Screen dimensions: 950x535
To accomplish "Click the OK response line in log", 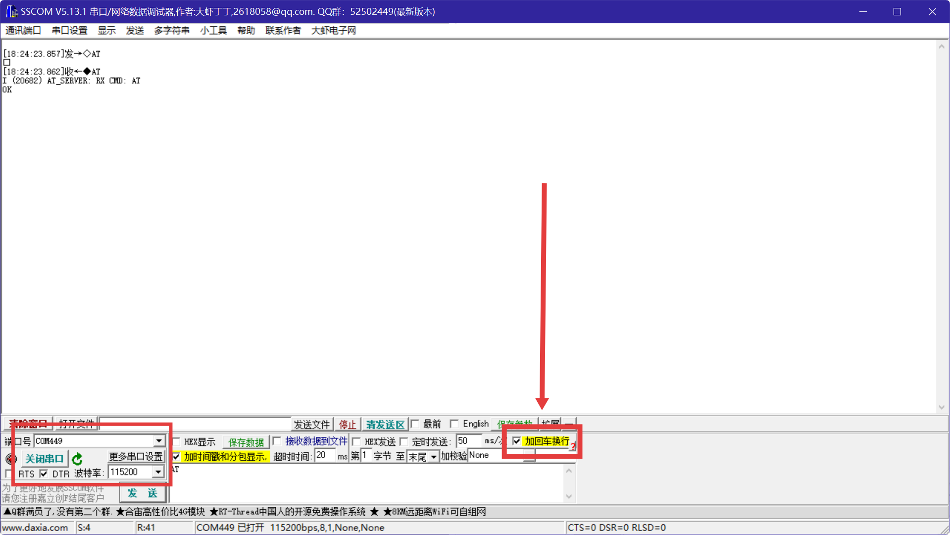I will click(7, 90).
